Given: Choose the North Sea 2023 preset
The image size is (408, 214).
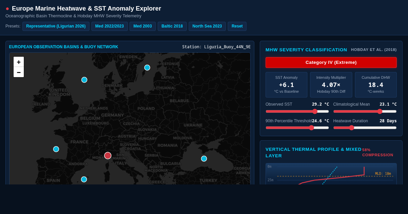Looking at the screenshot, I should [207, 26].
